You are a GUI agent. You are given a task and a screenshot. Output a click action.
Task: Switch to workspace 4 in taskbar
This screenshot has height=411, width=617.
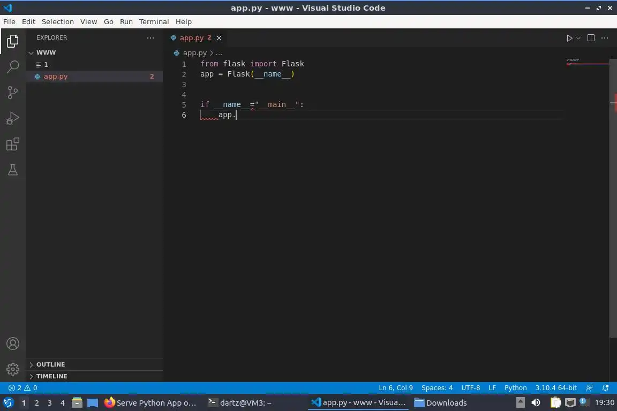point(63,403)
